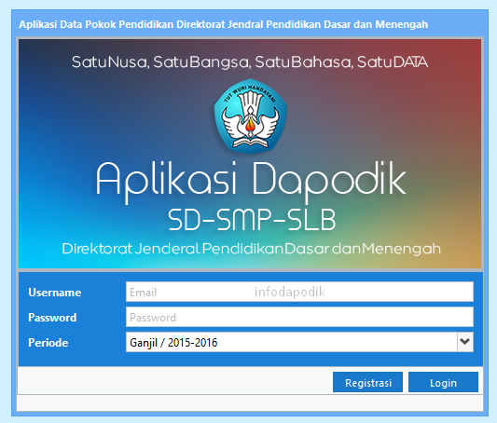
Task: Click the Tut Wuri Handayani logo
Action: [251, 116]
